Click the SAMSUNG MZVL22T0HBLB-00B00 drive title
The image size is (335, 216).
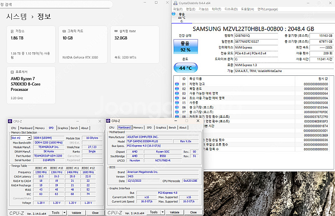click(253, 29)
